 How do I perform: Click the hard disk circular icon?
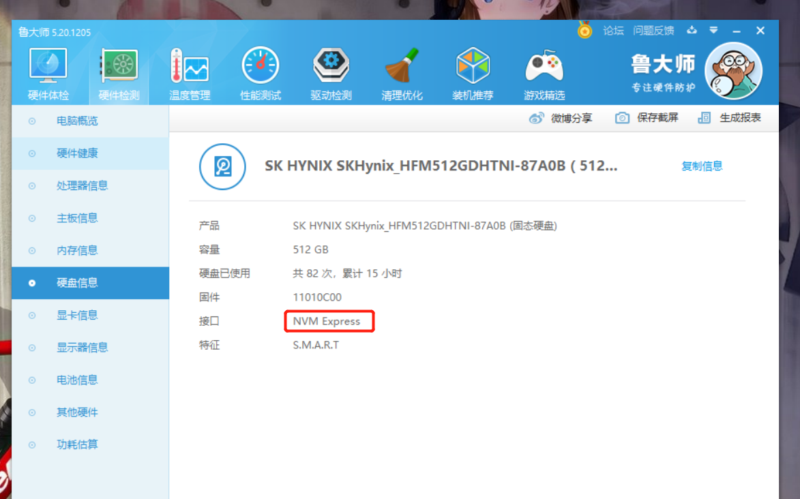pos(222,167)
